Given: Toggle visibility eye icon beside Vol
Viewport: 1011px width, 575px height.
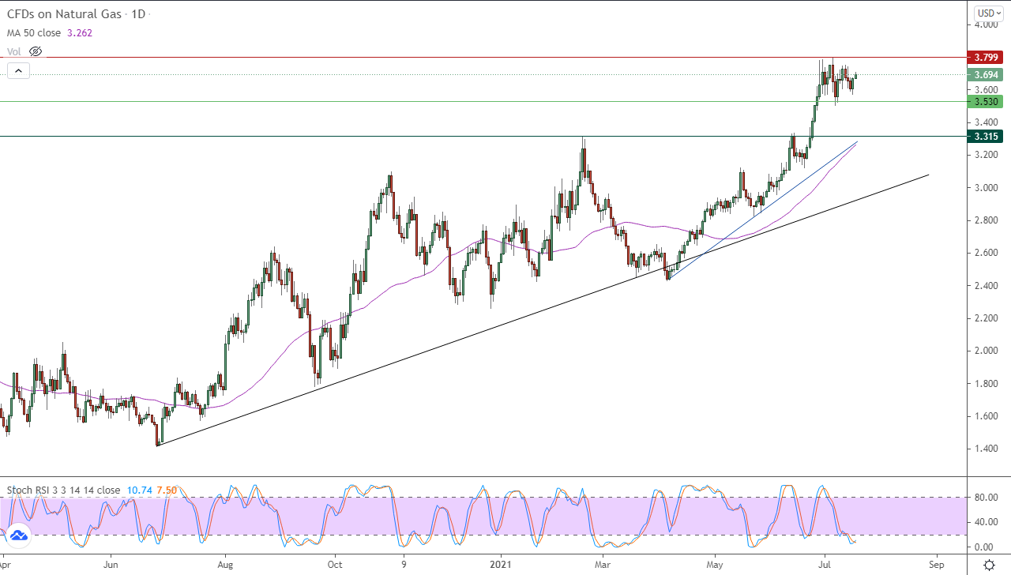Looking at the screenshot, I should click(x=35, y=51).
